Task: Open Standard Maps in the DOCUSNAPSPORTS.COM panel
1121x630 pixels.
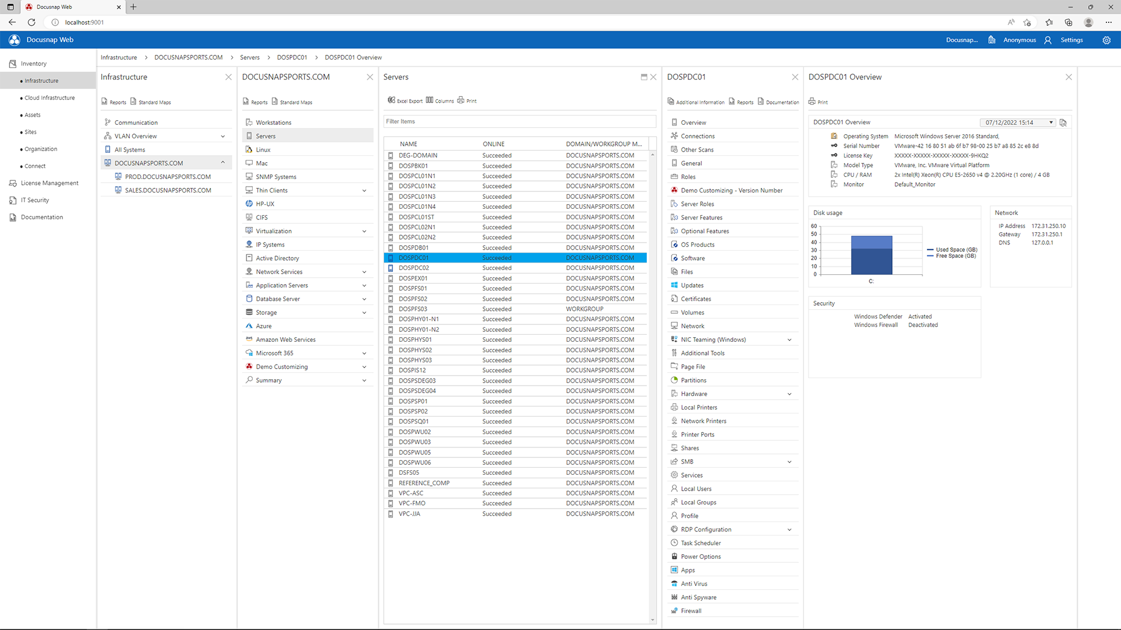Action: coord(292,102)
